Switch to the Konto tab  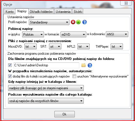(10, 12)
